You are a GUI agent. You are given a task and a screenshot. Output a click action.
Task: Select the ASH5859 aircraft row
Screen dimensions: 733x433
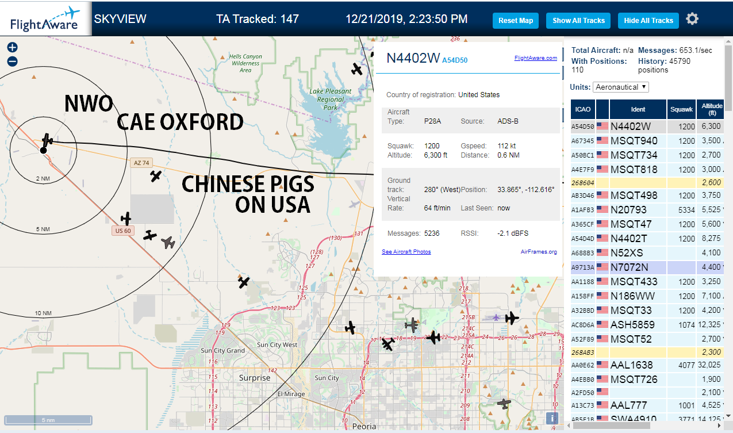point(647,325)
